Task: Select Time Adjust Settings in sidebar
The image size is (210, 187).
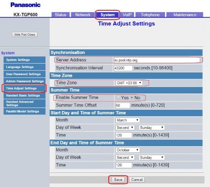Action: pyautogui.click(x=24, y=89)
